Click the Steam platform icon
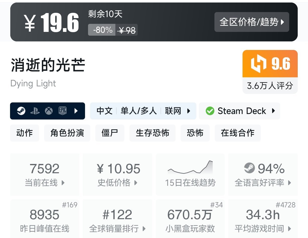308x238 pixels. [21, 111]
